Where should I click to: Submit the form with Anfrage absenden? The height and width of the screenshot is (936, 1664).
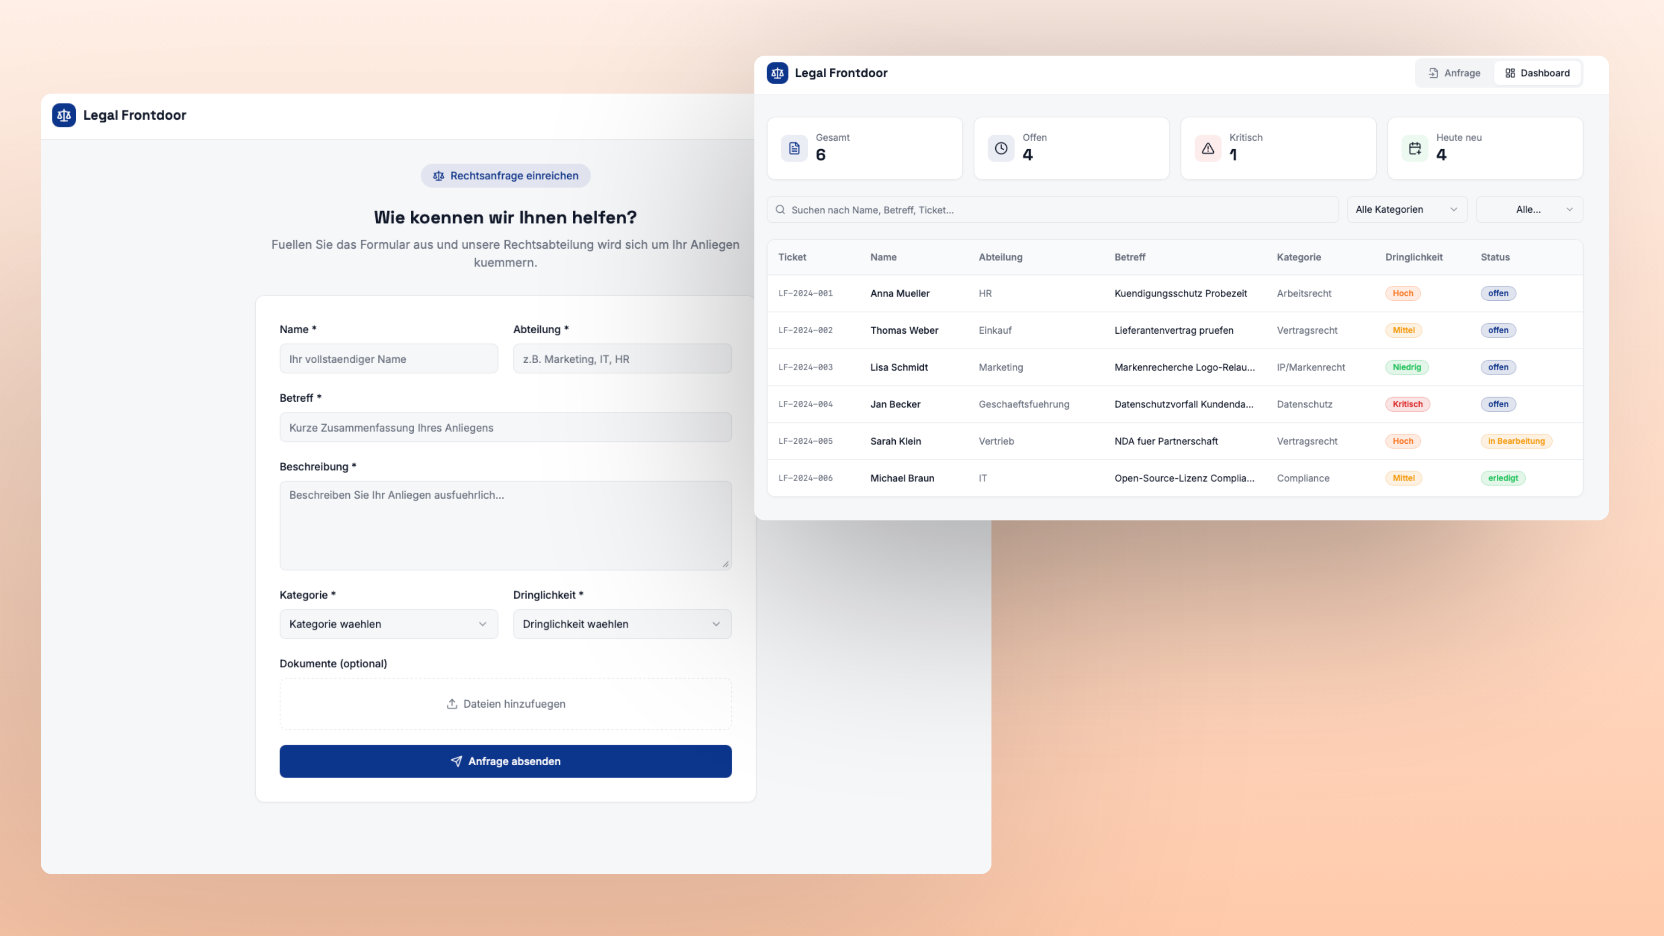coord(505,761)
